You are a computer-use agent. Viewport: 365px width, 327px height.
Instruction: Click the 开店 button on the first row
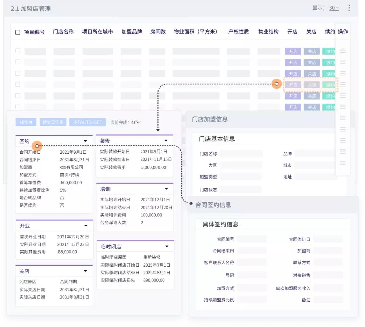293,51
